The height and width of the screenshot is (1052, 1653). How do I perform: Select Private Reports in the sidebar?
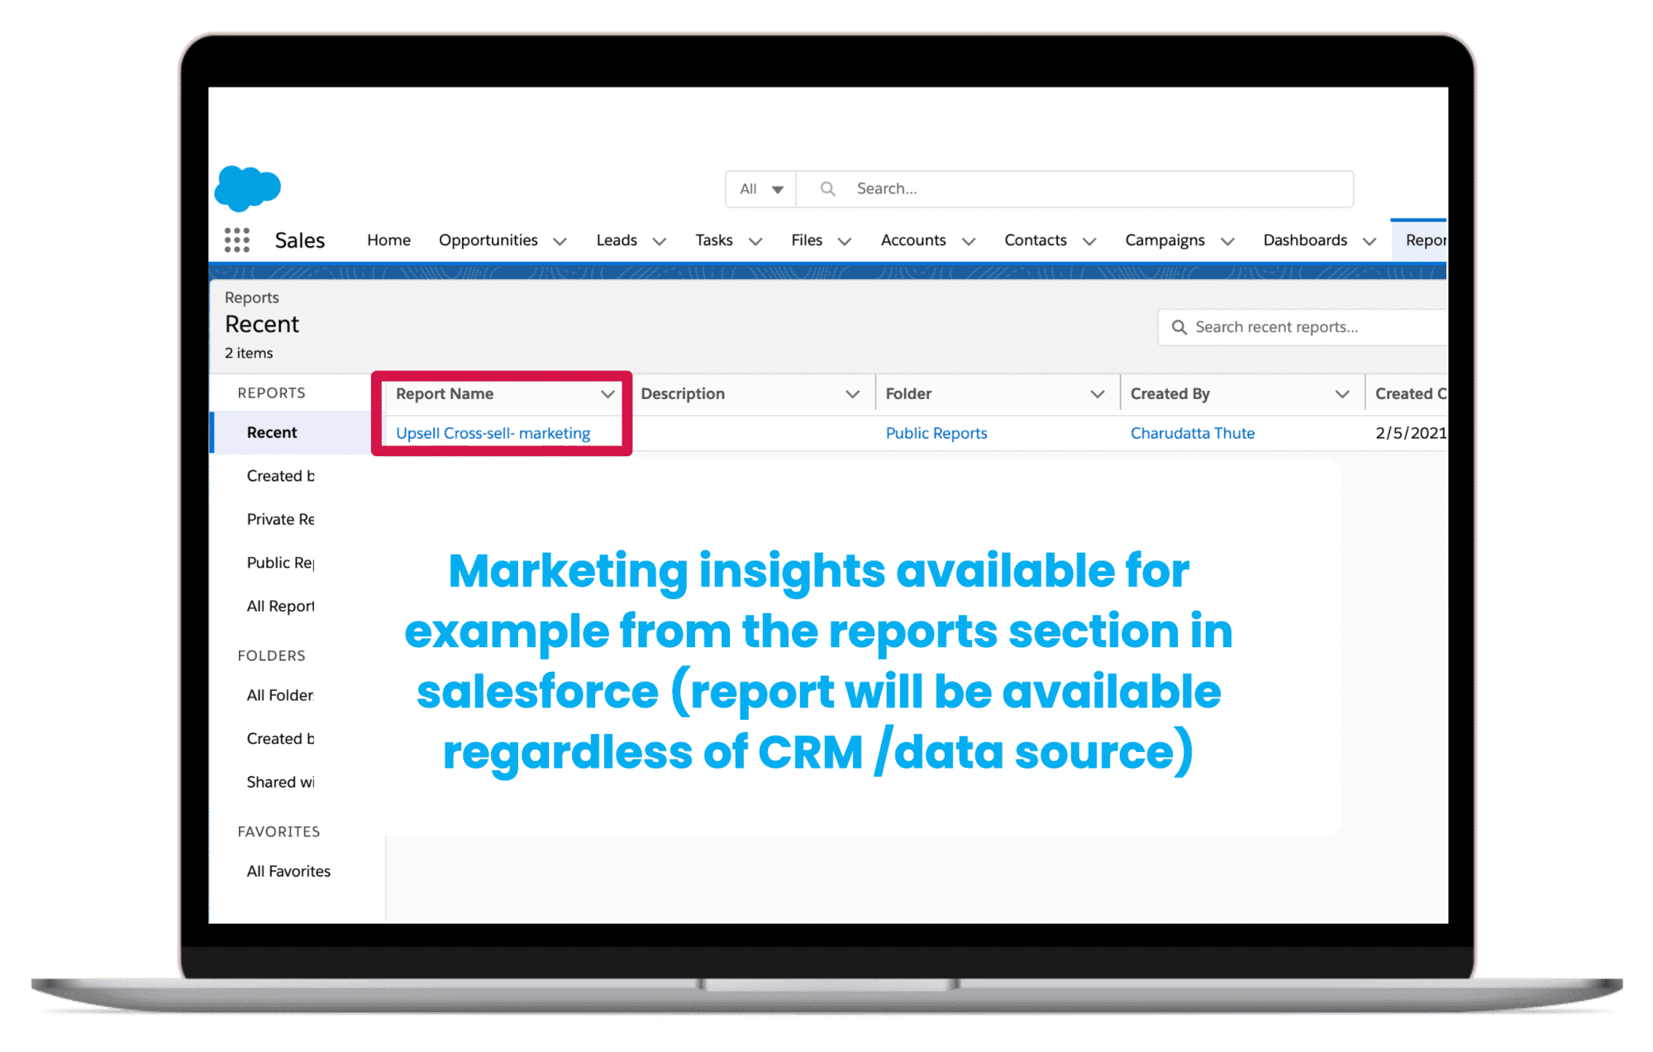(x=280, y=519)
